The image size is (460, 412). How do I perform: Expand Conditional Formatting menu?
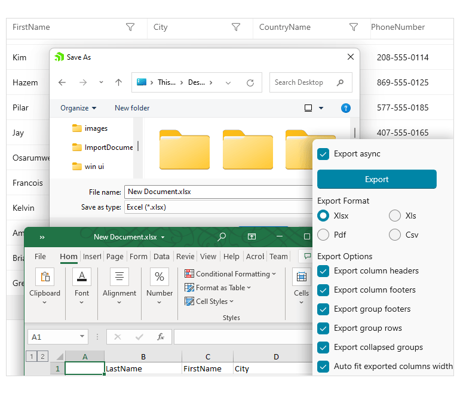point(274,273)
